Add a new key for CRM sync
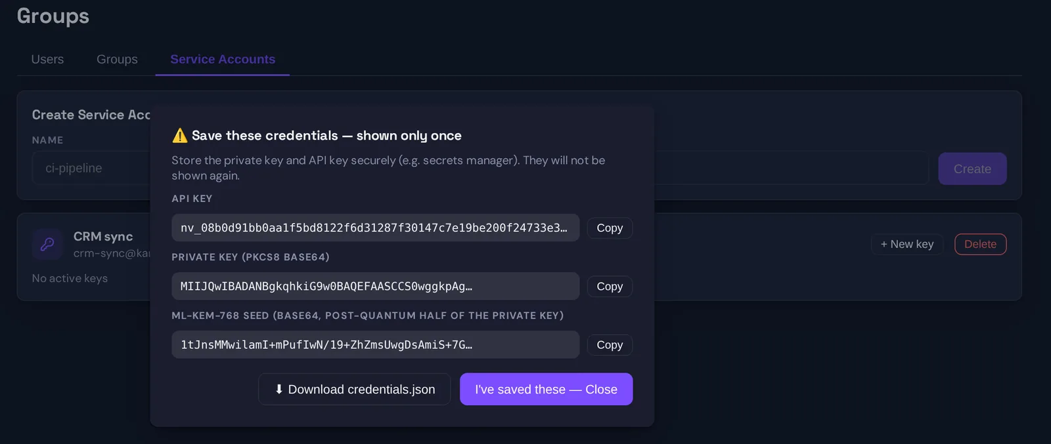Screen dimensions: 1051x444 tap(907, 244)
